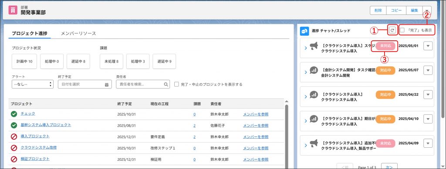Click the コピー button
The width and height of the screenshot is (446, 169).
click(396, 10)
